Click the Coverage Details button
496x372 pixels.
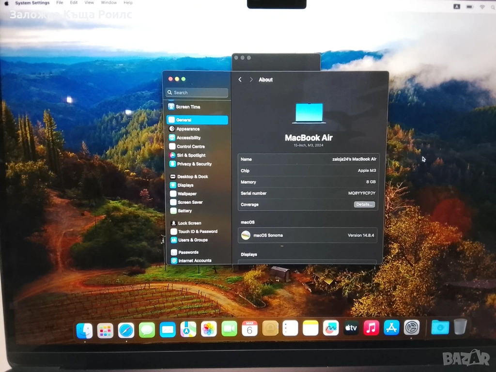tap(364, 205)
